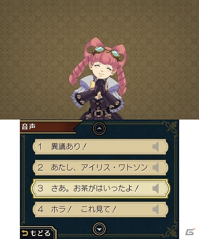Click the number 3 on highlighted entry
The width and height of the screenshot is (199, 239).
coord(40,189)
